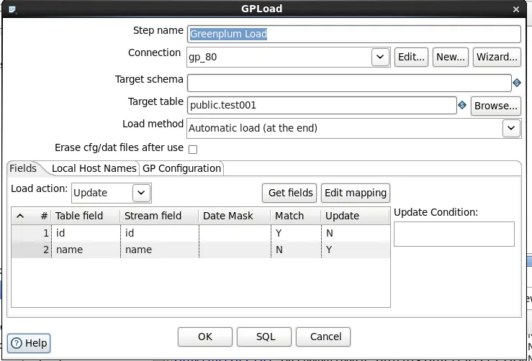Click Update cell 'Y' in name row
The height and width of the screenshot is (361, 532).
coord(356,250)
